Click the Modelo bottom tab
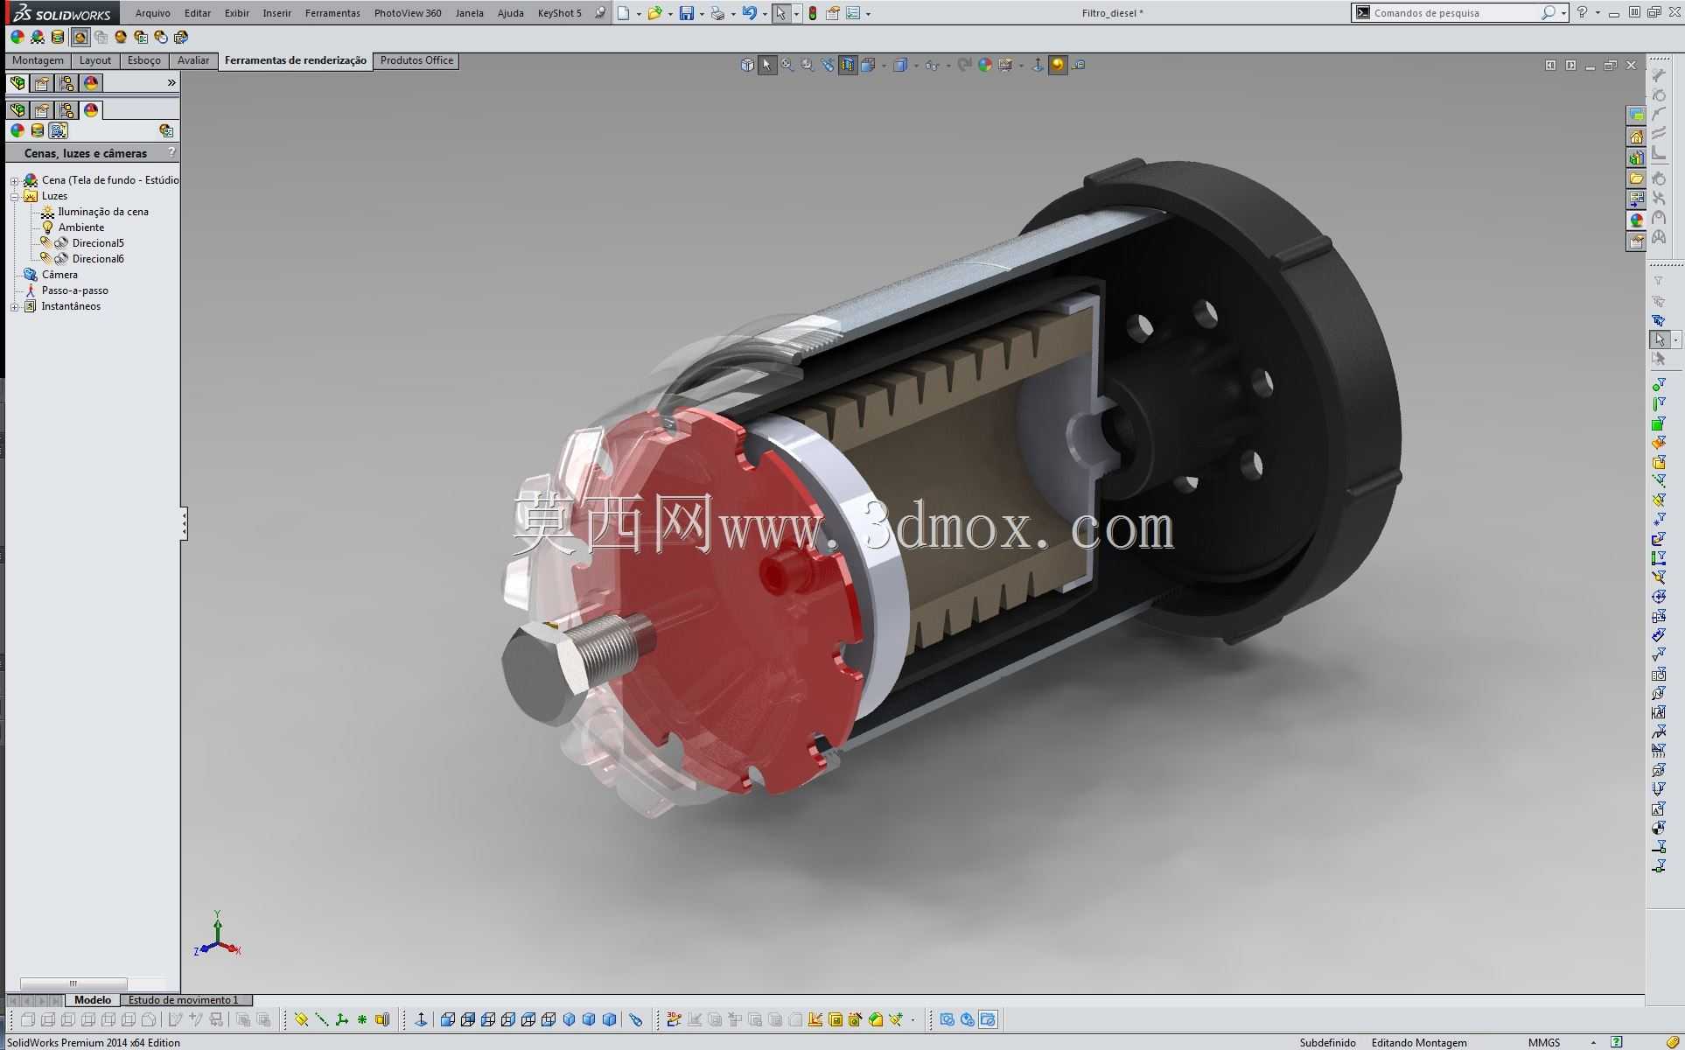1685x1050 pixels. coord(92,999)
